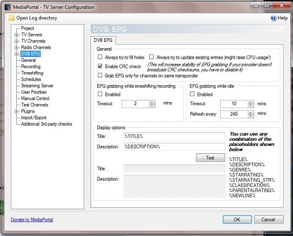Increase the timeshifting Timeout spinner value
293x236 pixels.
pos(152,102)
